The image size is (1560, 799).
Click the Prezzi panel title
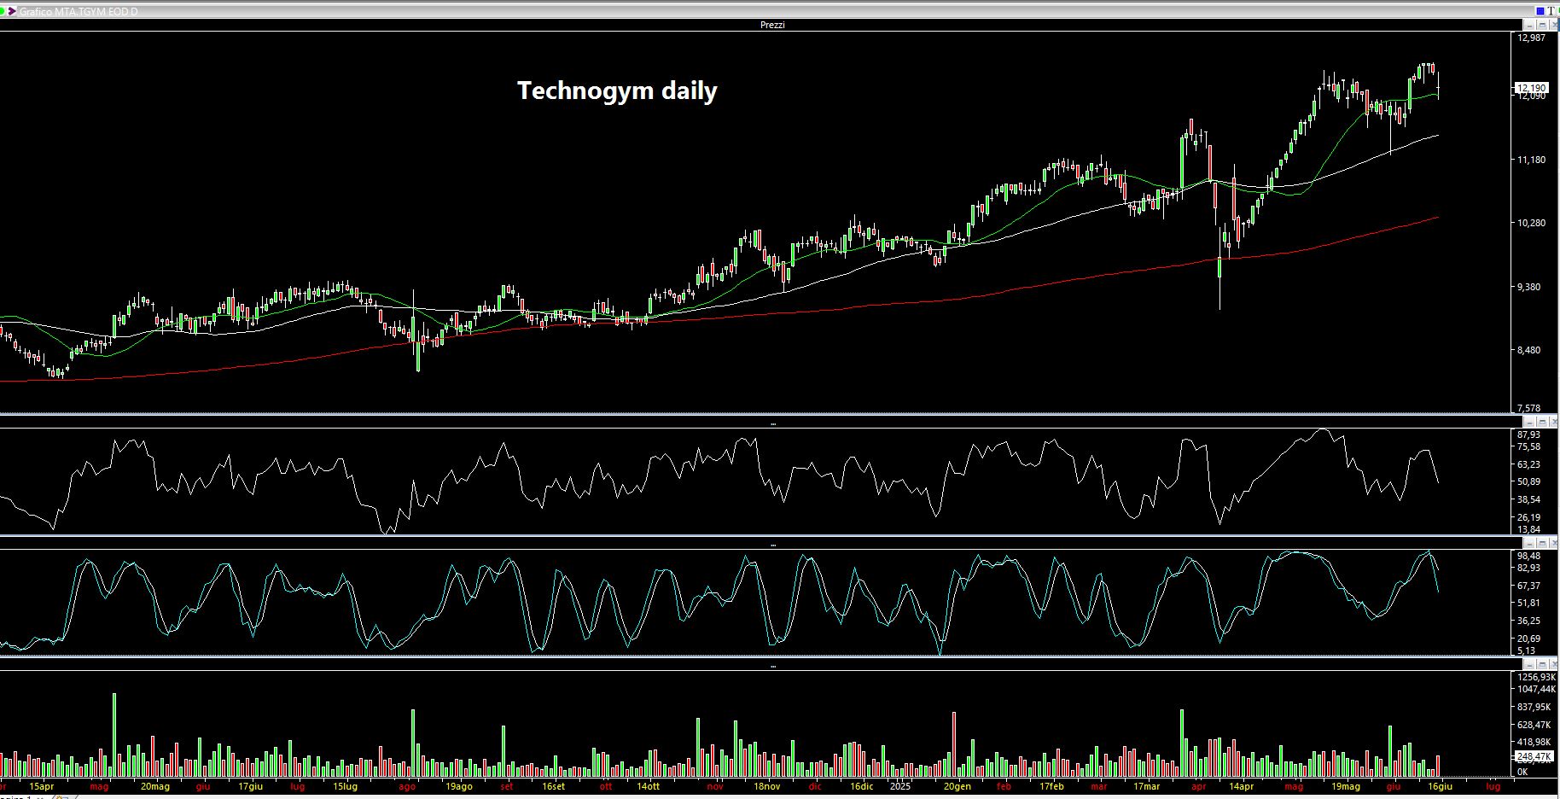click(772, 25)
